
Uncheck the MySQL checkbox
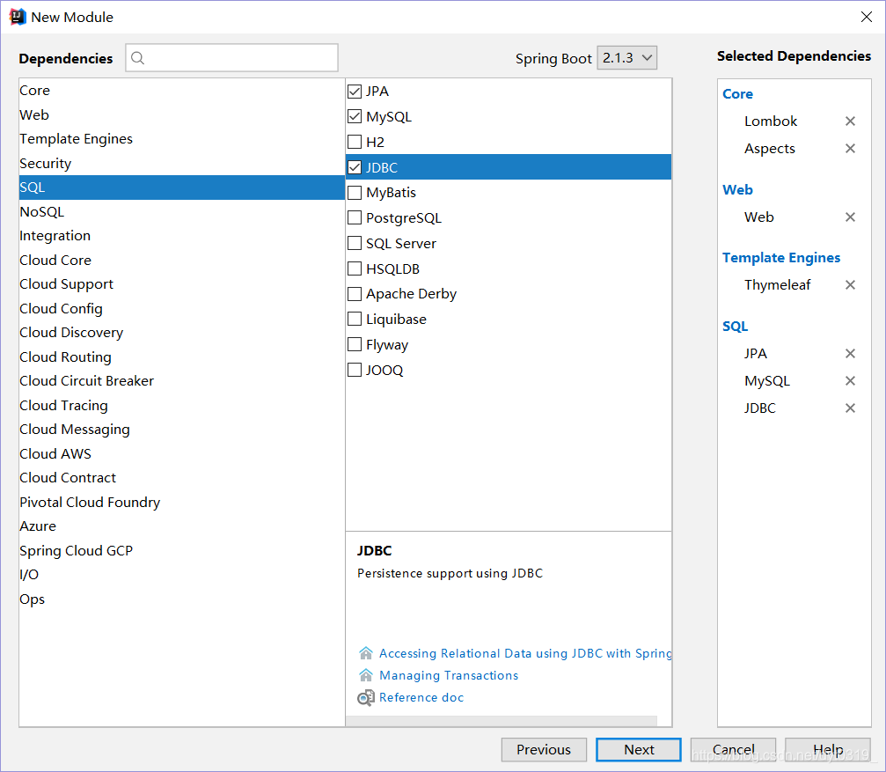tap(355, 116)
